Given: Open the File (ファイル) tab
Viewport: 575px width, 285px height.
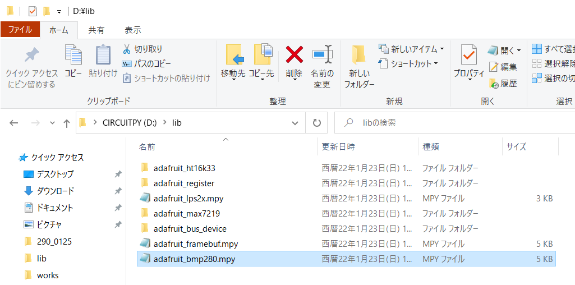Looking at the screenshot, I should pos(20,30).
